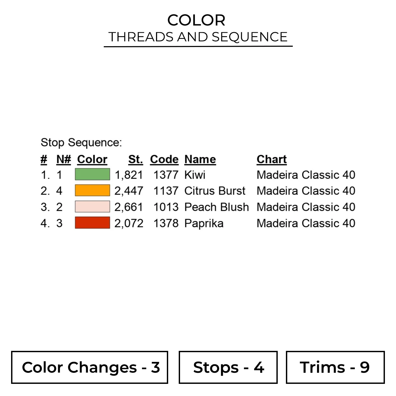396x396 pixels.
Task: Select stitch count 2,072 in Paprika row
Action: pos(129,223)
